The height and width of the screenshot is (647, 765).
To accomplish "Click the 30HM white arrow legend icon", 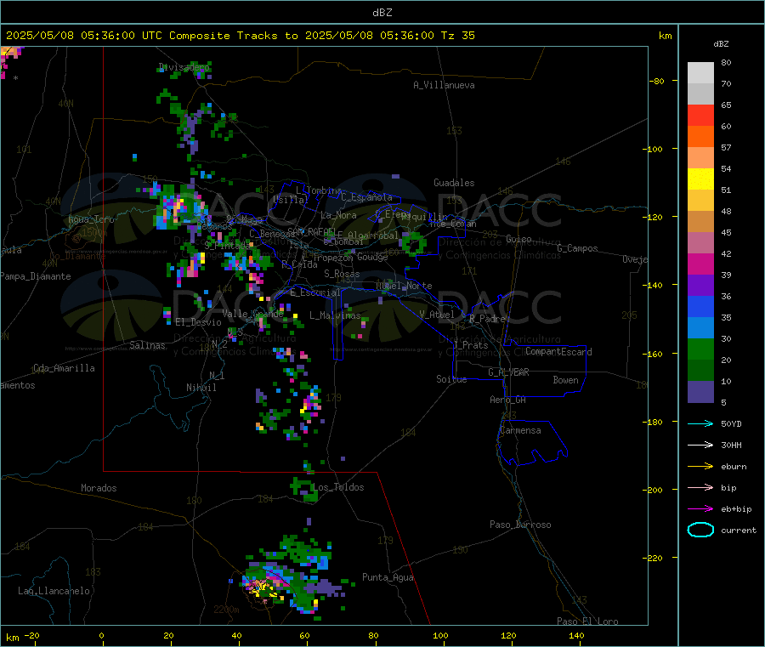I will point(700,445).
